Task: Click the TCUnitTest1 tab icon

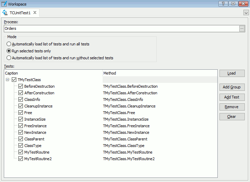Action: (5, 13)
